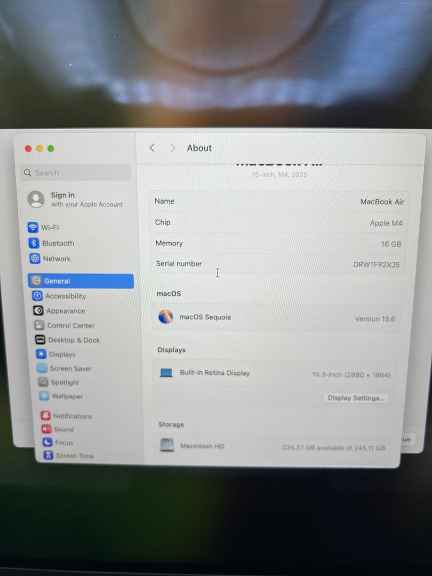Click serial number DRW1F92XJ5

click(x=376, y=265)
